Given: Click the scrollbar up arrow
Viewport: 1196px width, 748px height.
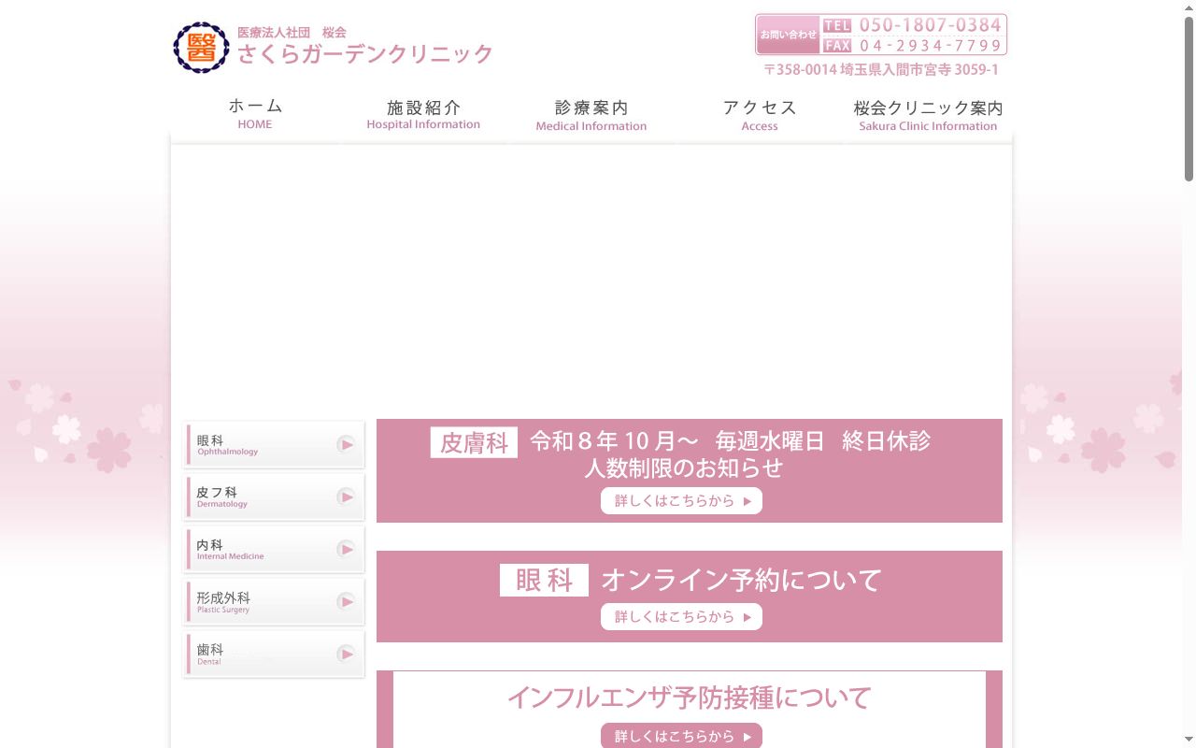Looking at the screenshot, I should (1189, 7).
